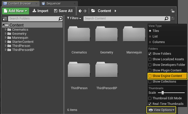Image resolution: width=188 pixels, height=114 pixels.
Task: Adjust the thumbnail Scale slider
Action: 163,93
